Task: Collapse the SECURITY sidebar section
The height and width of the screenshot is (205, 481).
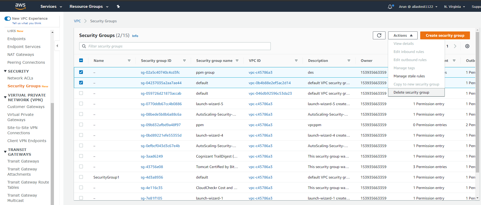Action: 5,71
